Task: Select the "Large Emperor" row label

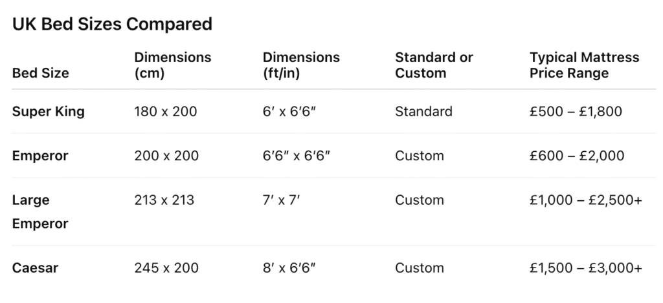Action: [x=40, y=212]
